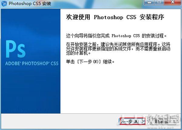Click the Photoshop CS5 安装 window title
The height and width of the screenshot is (130, 182).
(30, 3)
